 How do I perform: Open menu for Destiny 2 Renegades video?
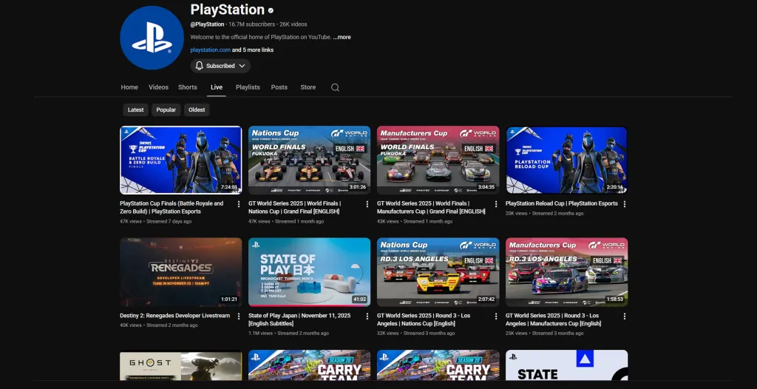pyautogui.click(x=239, y=316)
